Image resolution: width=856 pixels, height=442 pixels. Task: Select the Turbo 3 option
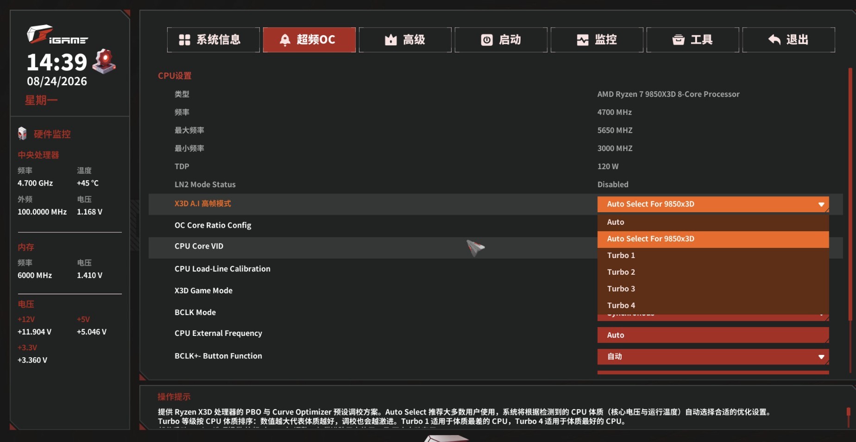coord(713,289)
